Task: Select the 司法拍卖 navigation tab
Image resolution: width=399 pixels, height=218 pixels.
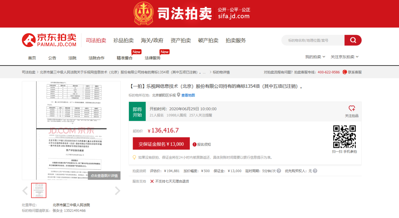Action: tap(96, 40)
